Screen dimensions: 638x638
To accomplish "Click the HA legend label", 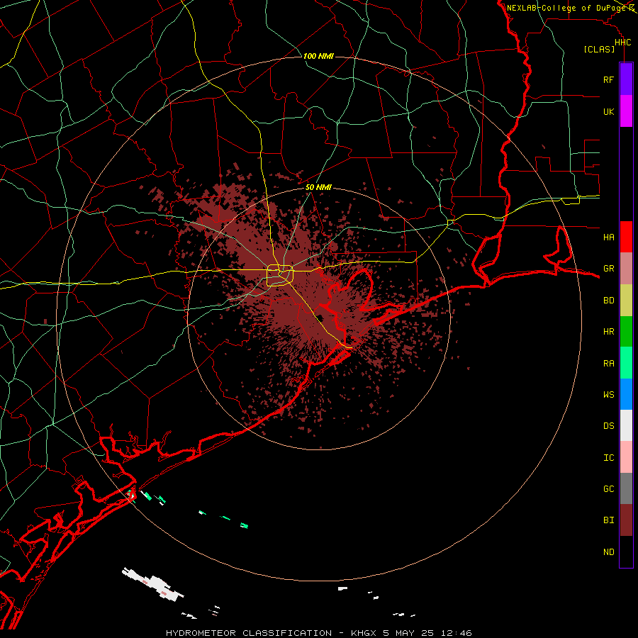I will coord(608,237).
